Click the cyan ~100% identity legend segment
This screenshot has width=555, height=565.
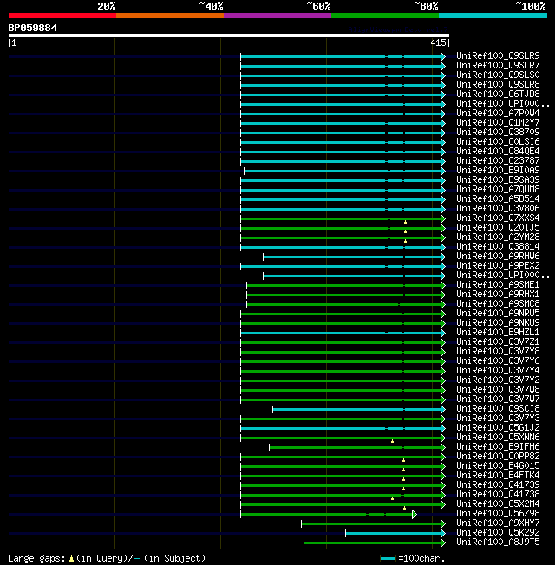pyautogui.click(x=493, y=16)
